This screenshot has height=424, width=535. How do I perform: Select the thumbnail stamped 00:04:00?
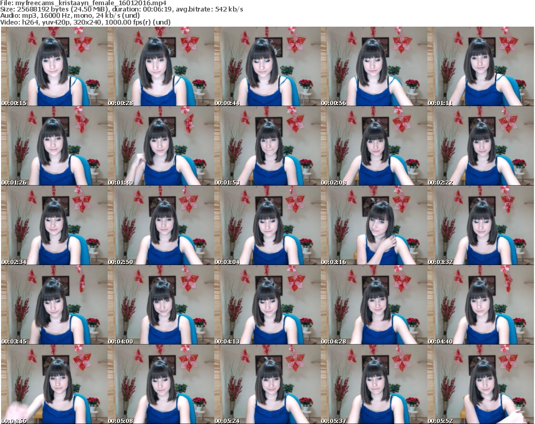point(161,305)
